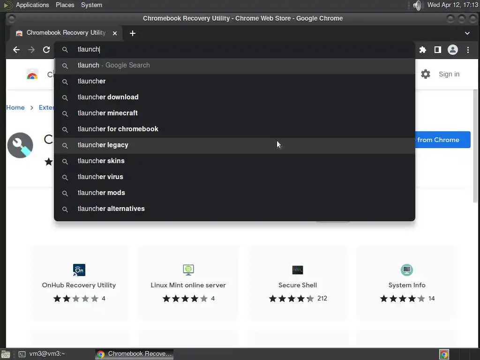Open the OnHub Recovery Utility icon
This screenshot has width=480, height=360.
(x=79, y=270)
